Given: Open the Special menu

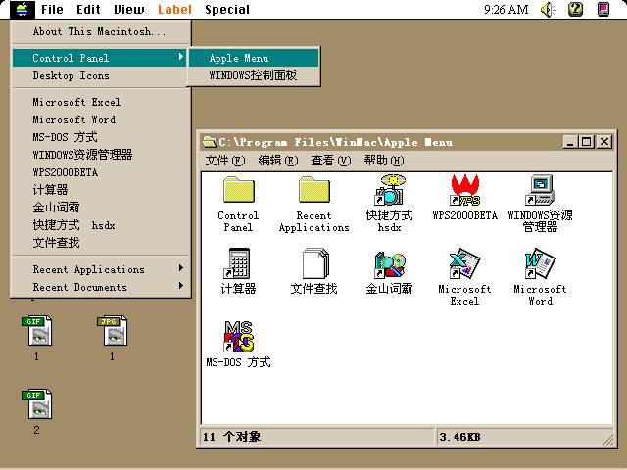Looking at the screenshot, I should [227, 9].
